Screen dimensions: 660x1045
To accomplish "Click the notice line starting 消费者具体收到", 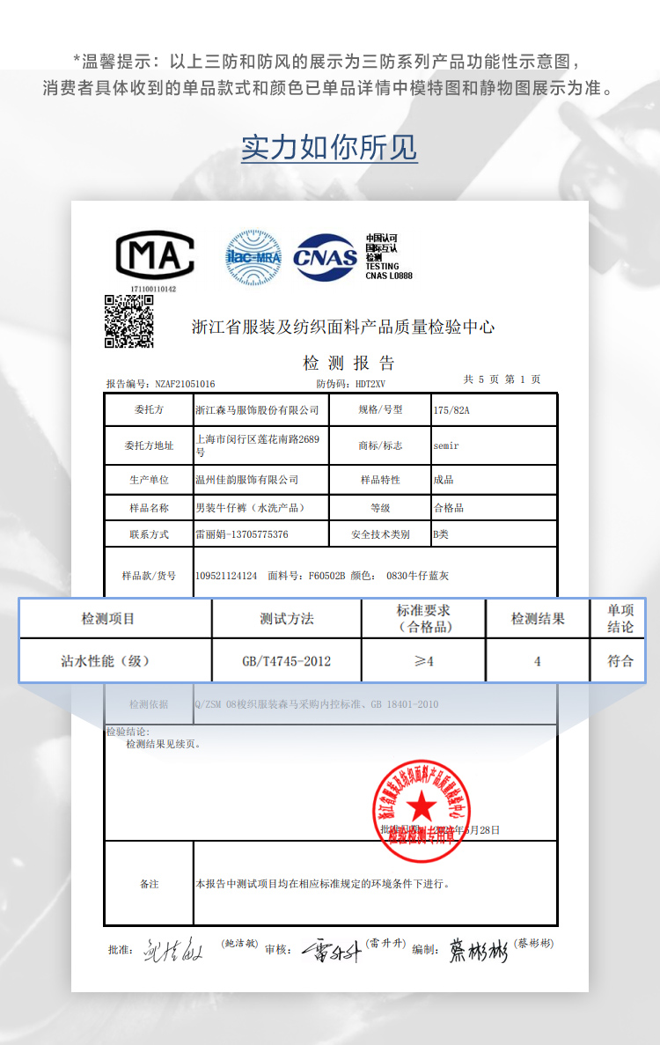I will (x=329, y=88).
